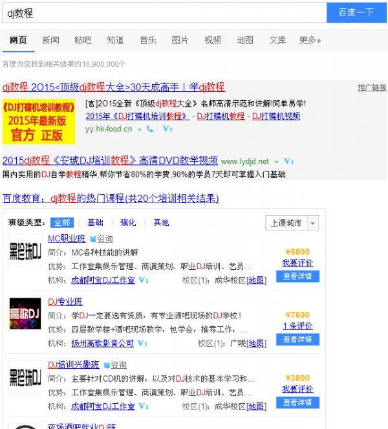Click 查看详情 for the DJ专业班 course

click(297, 339)
